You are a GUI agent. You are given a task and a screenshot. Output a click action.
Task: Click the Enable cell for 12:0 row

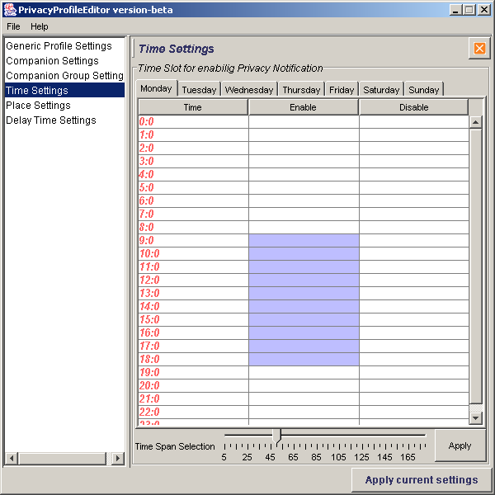[x=304, y=280]
